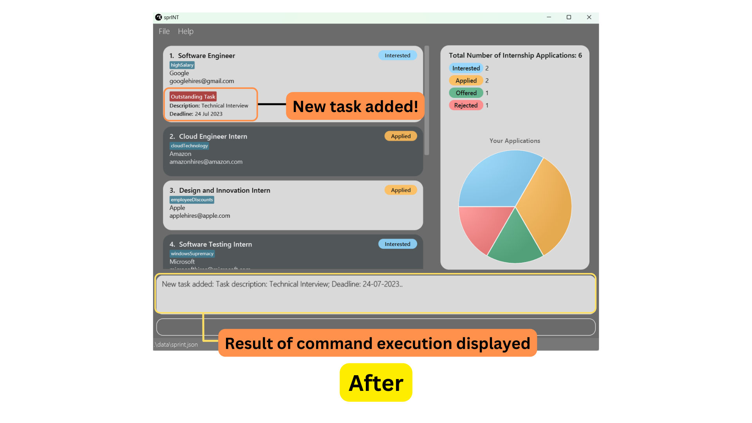Select the 'Interested' status badge on Software Engineer
This screenshot has width=752, height=423.
397,55
